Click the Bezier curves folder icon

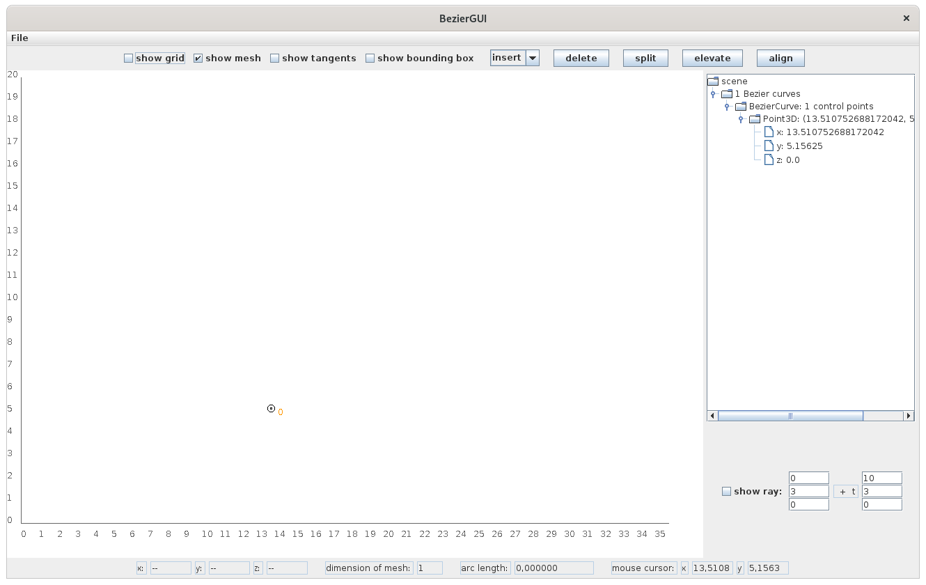point(726,94)
